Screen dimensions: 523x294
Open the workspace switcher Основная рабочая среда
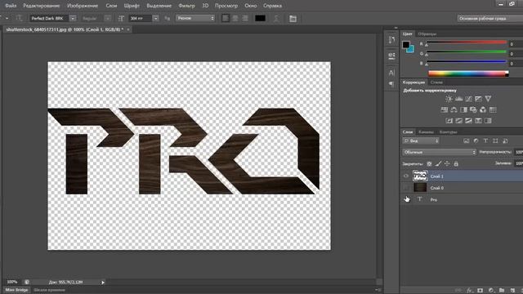[489, 18]
